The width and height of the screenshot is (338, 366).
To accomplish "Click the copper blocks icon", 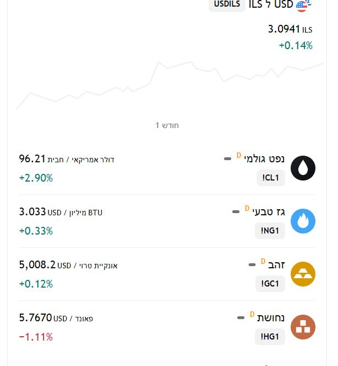I will (303, 327).
